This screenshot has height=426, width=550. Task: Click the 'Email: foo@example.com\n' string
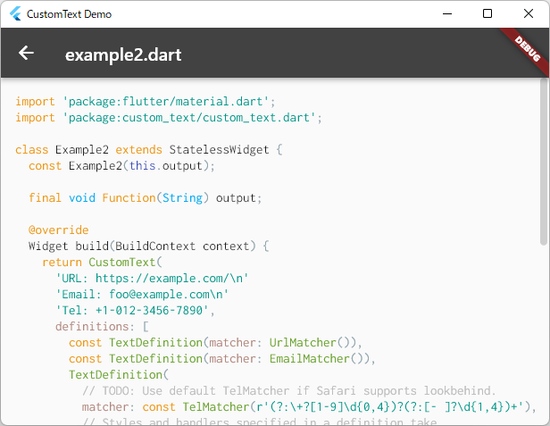click(142, 295)
